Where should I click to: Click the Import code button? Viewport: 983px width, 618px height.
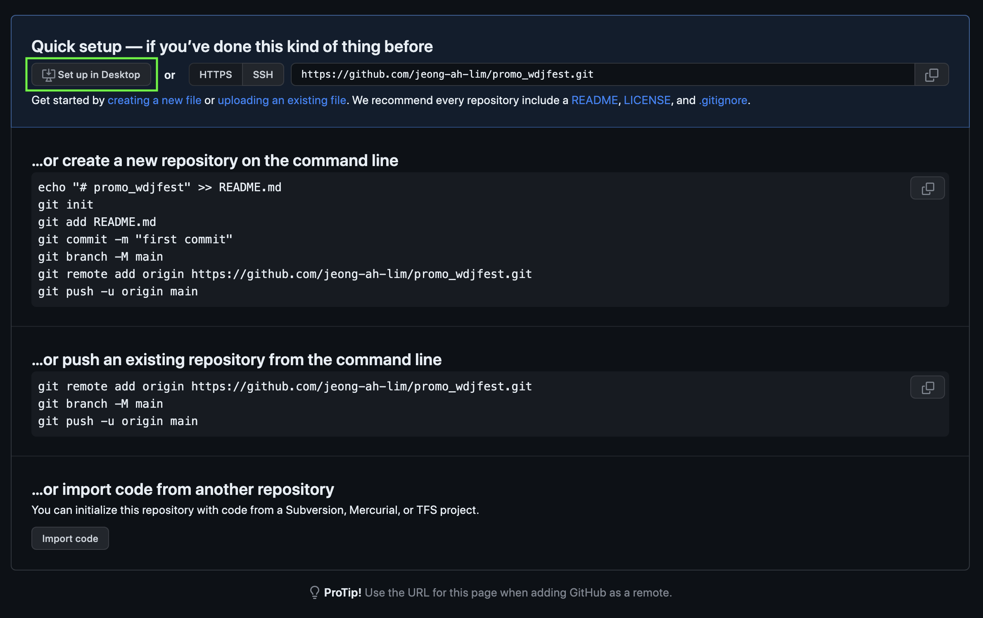70,538
